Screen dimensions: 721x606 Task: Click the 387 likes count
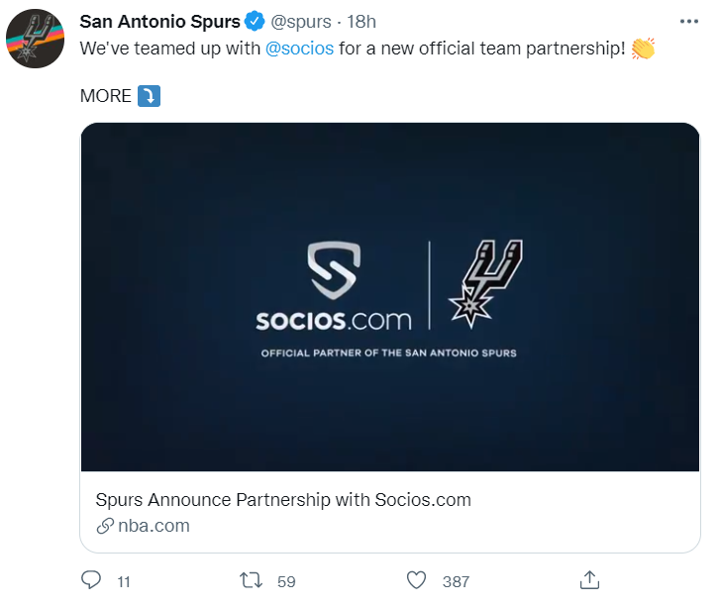coord(456,581)
